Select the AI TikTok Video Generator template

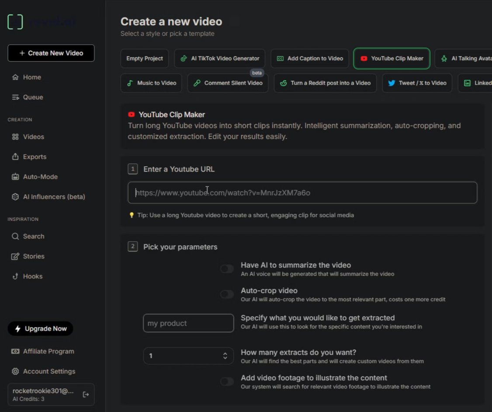click(220, 58)
